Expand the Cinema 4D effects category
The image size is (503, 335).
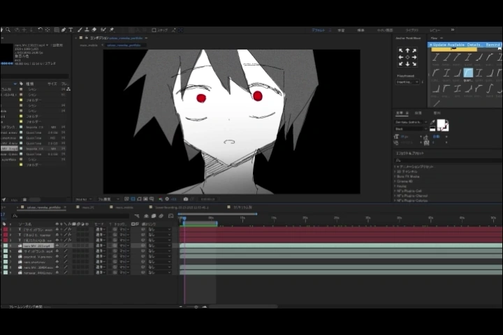(395, 181)
